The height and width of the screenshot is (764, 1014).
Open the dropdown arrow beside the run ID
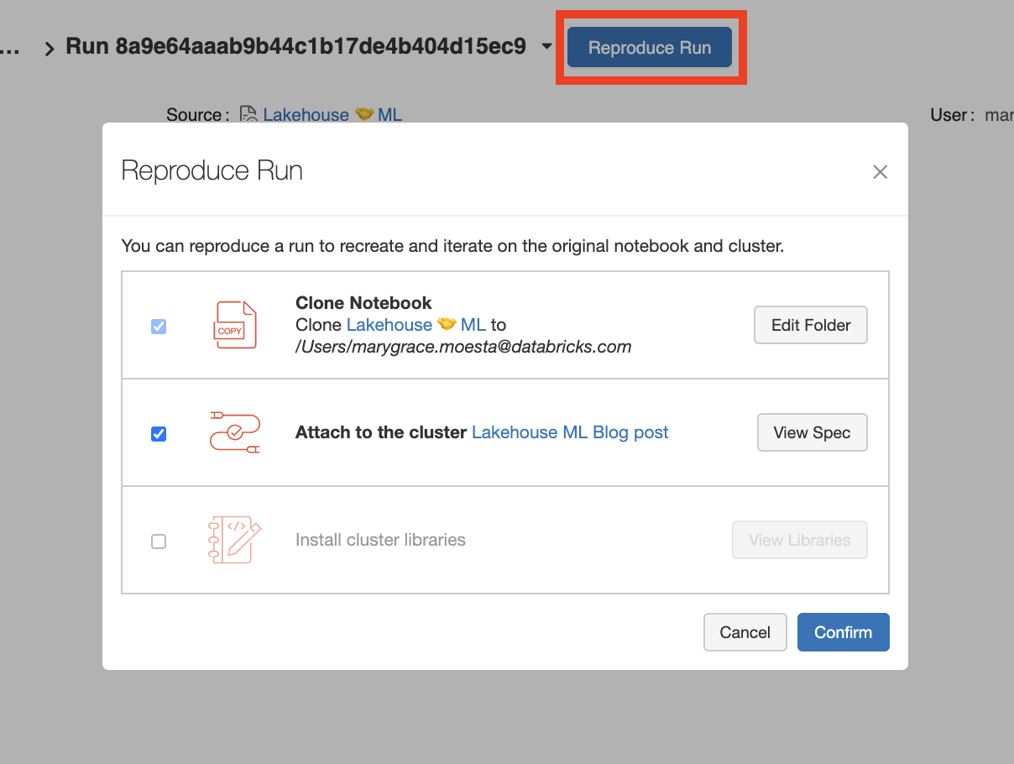pos(547,46)
